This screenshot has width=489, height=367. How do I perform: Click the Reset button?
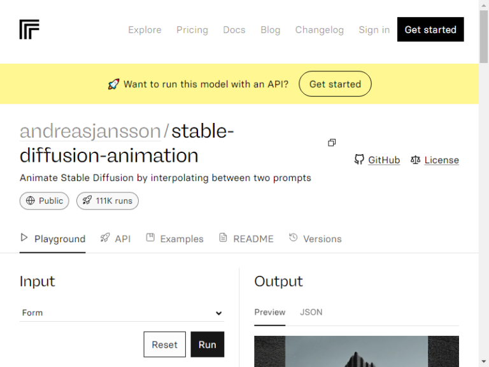pyautogui.click(x=165, y=345)
